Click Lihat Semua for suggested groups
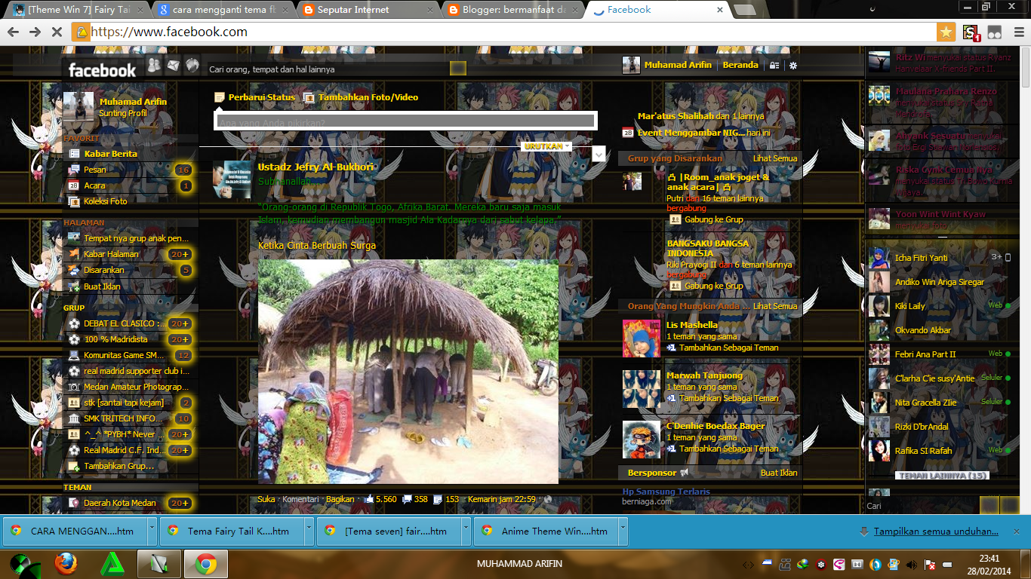The image size is (1031, 579). pos(775,158)
